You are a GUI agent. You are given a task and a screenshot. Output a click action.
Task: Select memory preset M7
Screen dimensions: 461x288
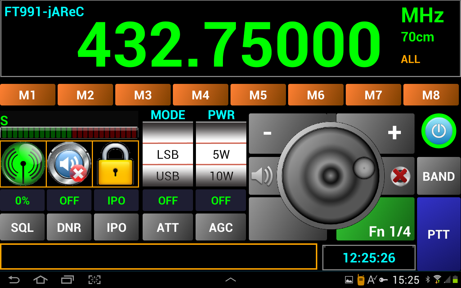(373, 95)
